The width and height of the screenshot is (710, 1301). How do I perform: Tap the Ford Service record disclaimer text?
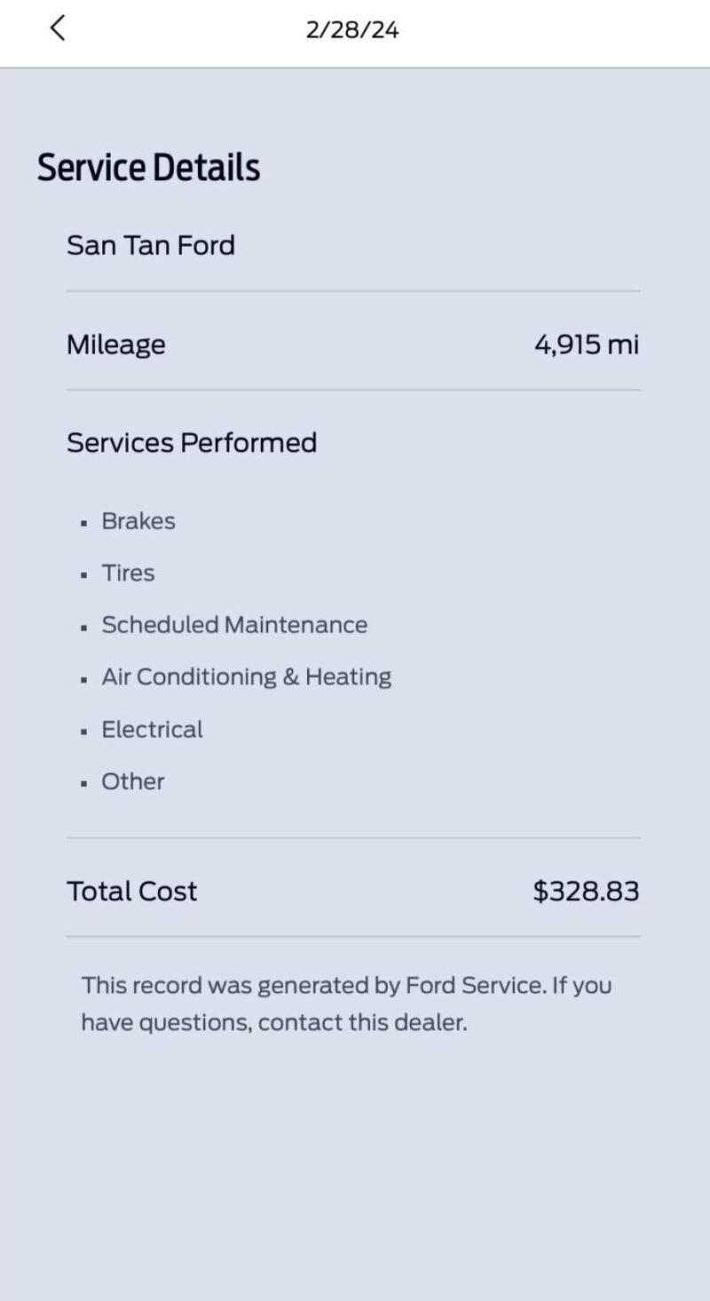pyautogui.click(x=346, y=1004)
